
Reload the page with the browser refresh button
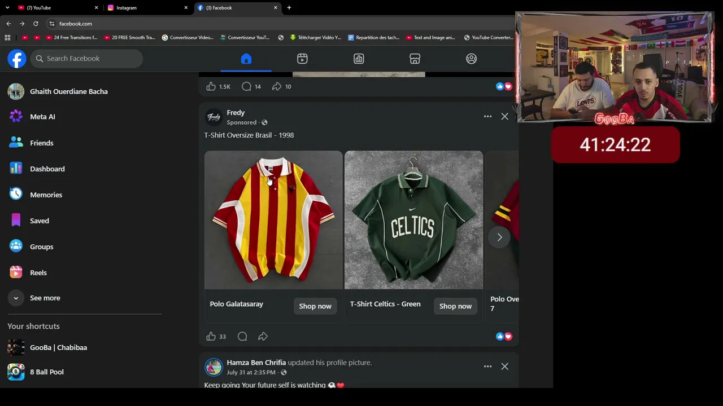[x=36, y=24]
